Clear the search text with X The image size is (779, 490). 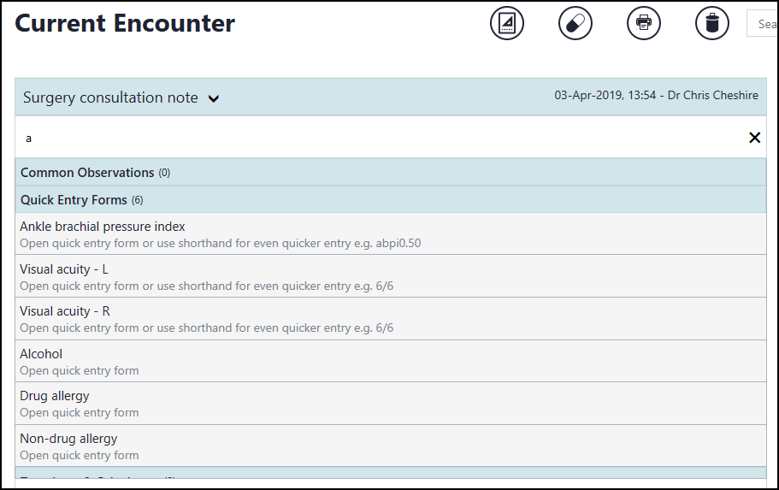point(754,138)
